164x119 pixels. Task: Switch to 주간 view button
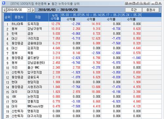coord(133,10)
